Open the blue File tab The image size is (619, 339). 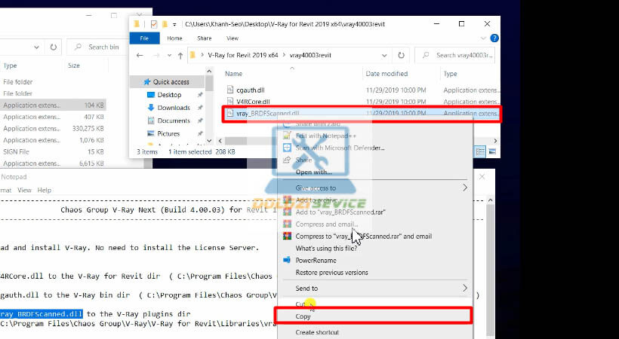tap(144, 38)
